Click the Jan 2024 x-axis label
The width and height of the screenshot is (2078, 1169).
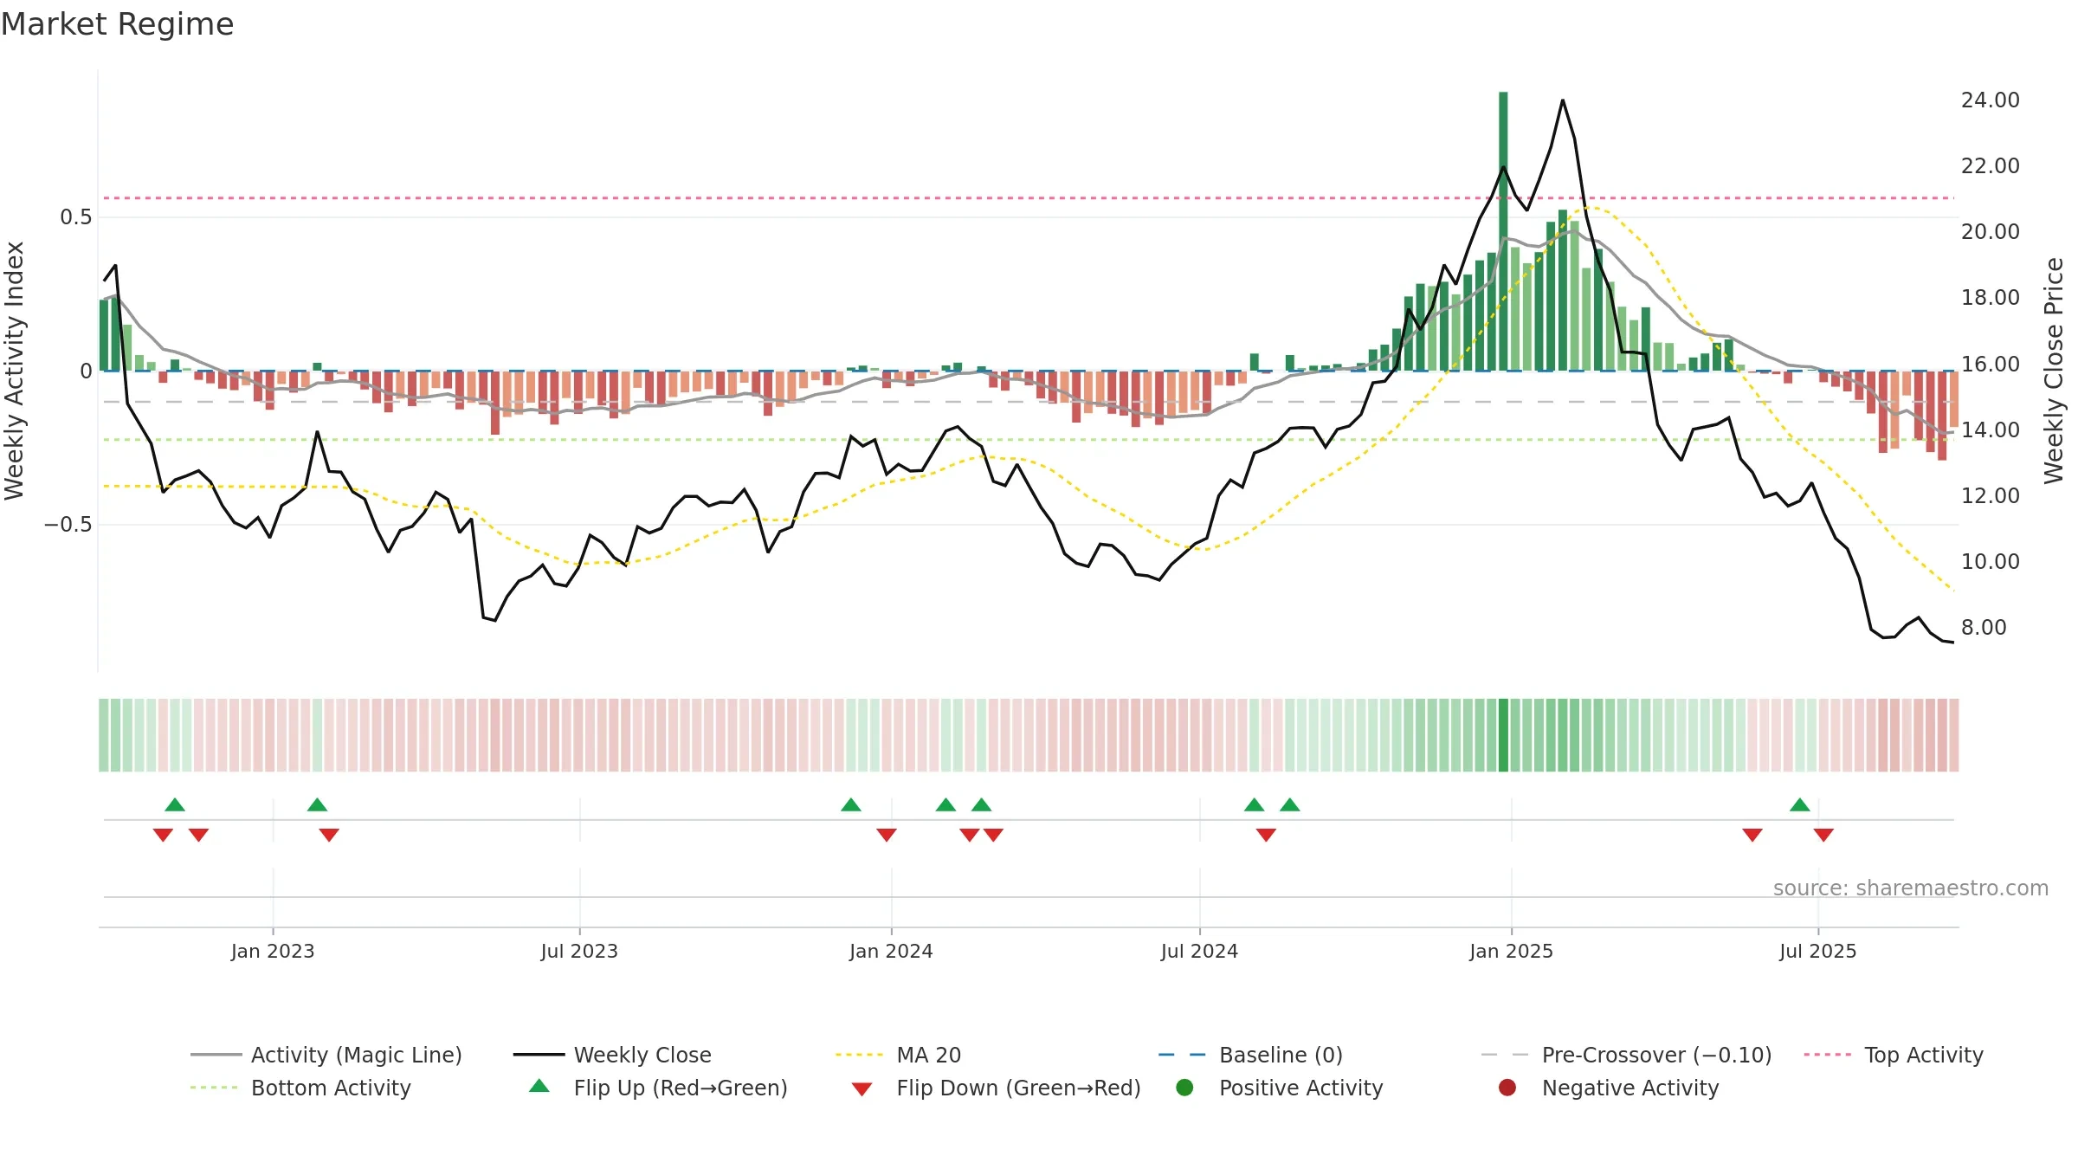pos(891,951)
